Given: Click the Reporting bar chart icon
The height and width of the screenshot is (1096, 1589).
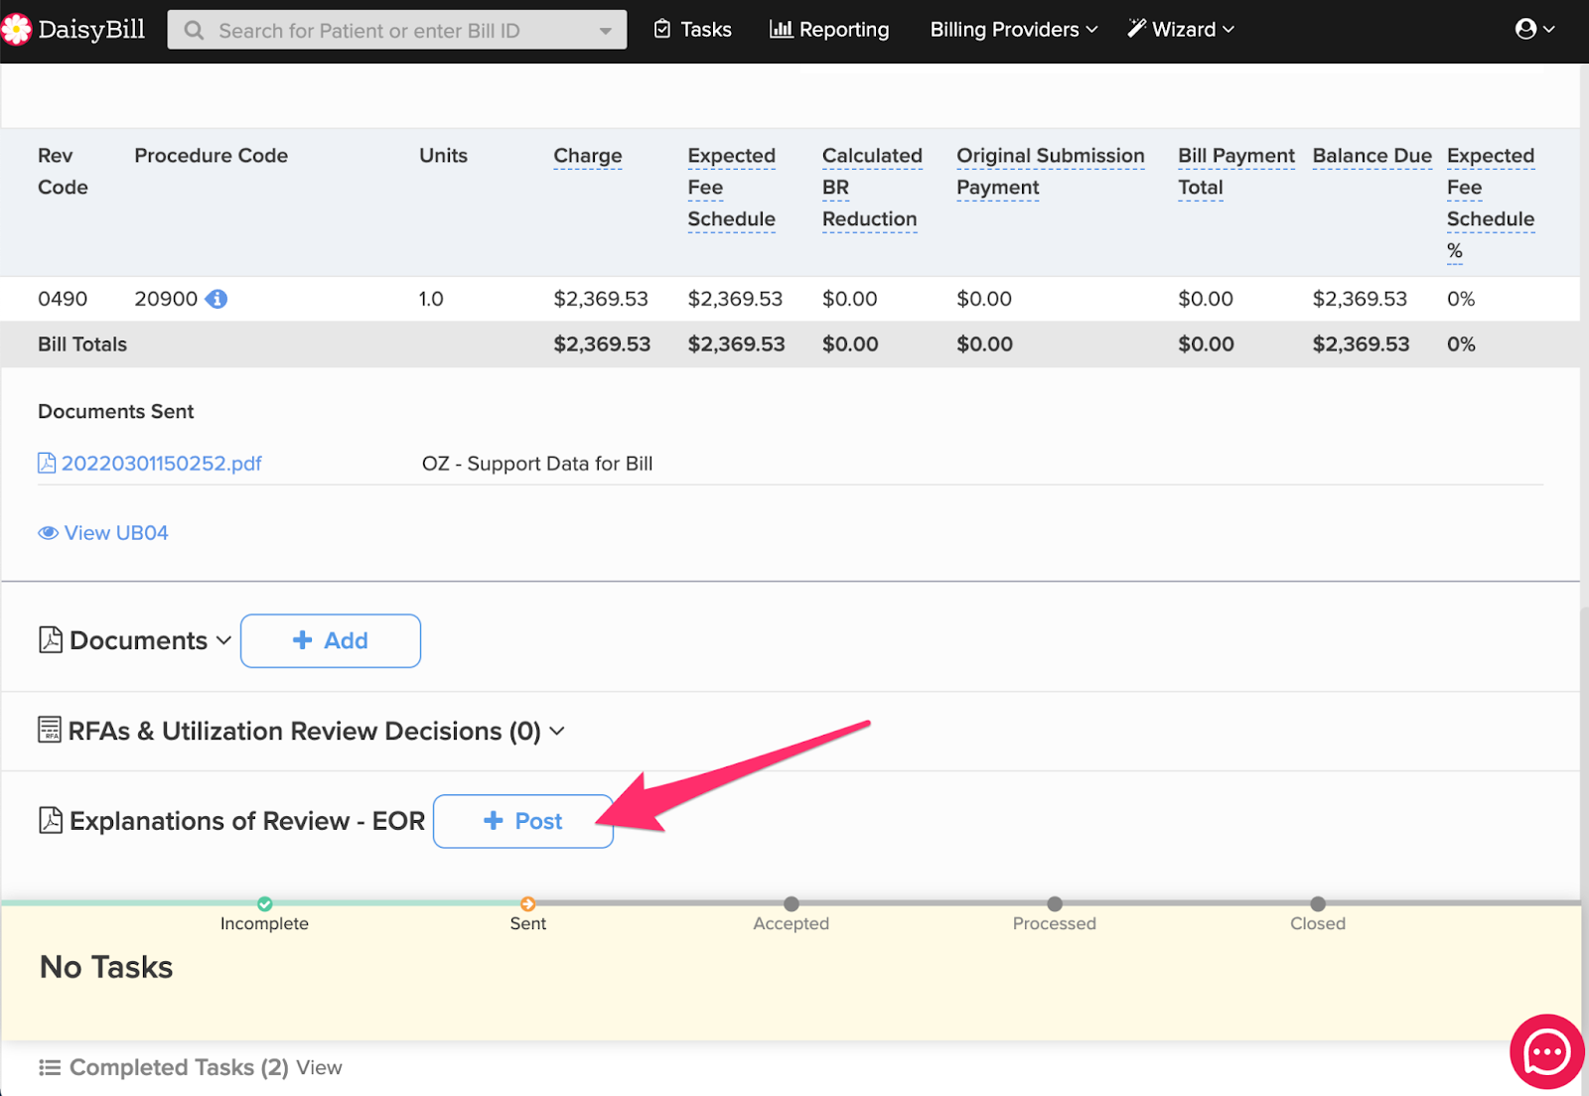Looking at the screenshot, I should (781, 30).
